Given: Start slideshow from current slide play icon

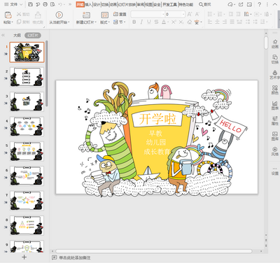Looking at the screenshot, I should click(59, 15).
